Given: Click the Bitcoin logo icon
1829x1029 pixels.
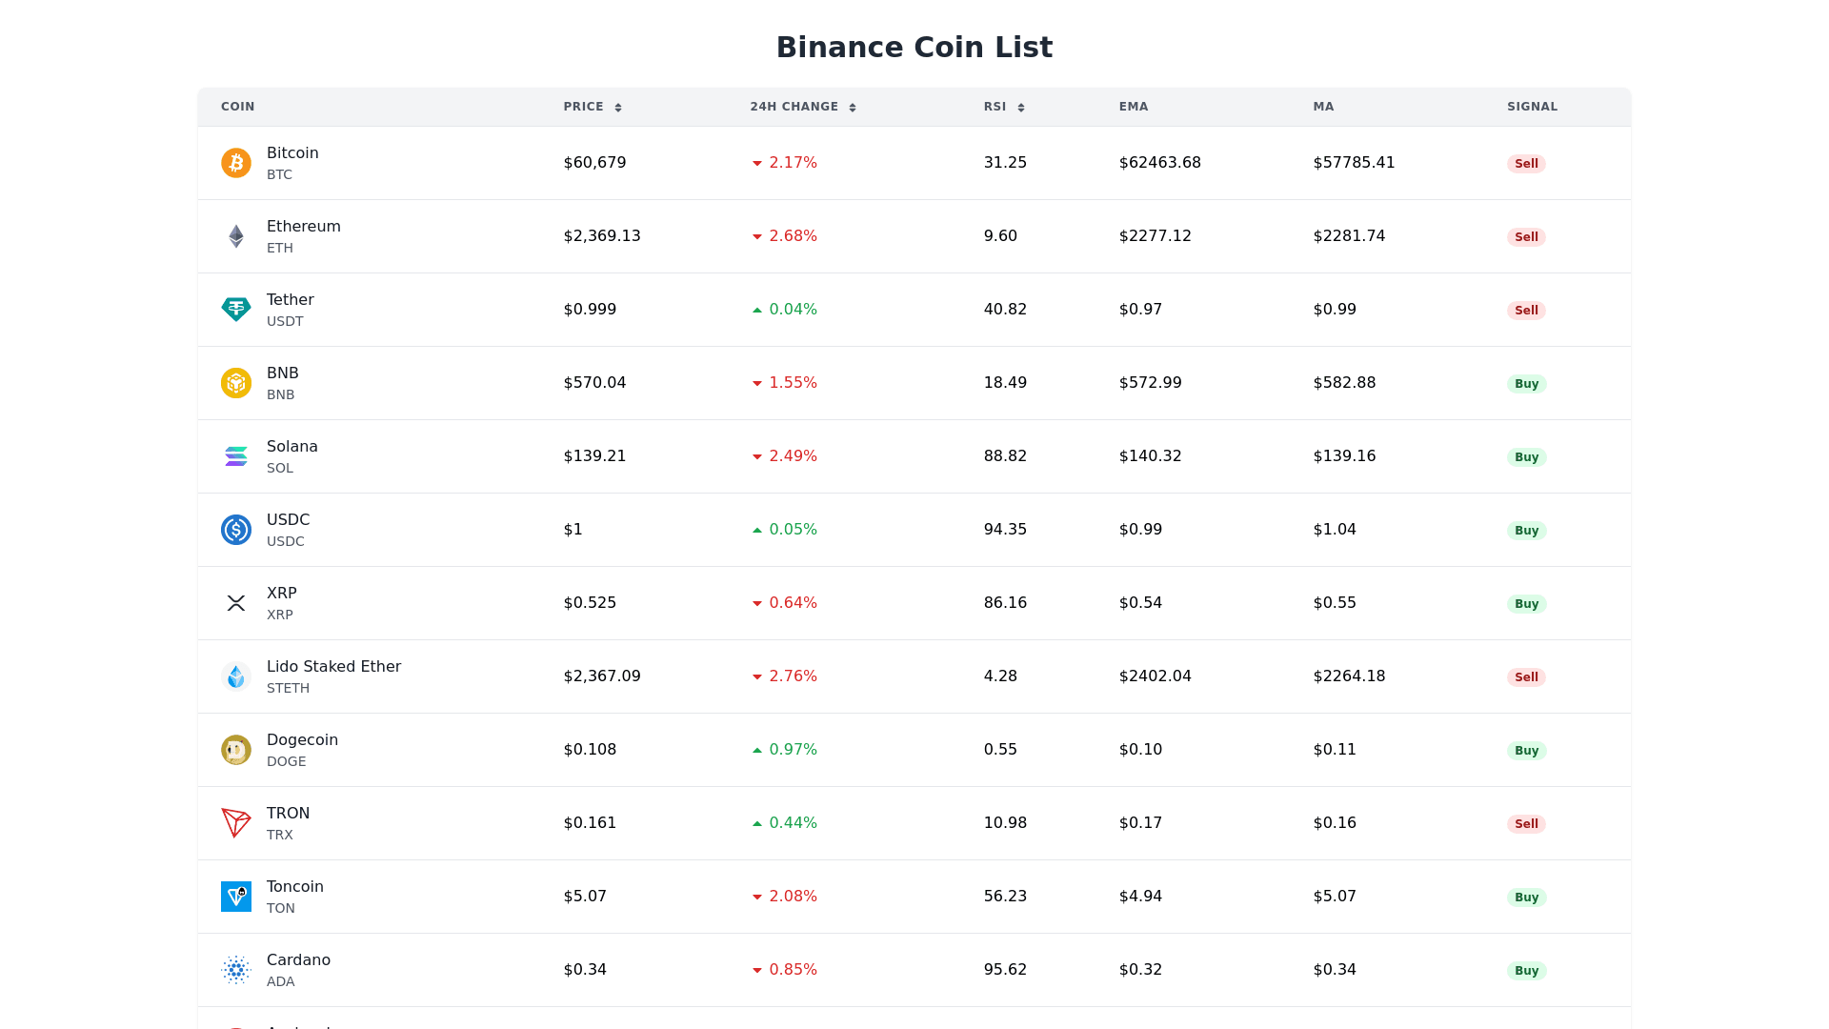Looking at the screenshot, I should (x=236, y=163).
